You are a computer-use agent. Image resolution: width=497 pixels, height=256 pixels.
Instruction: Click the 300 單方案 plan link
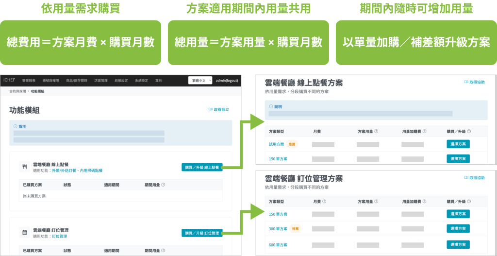pyautogui.click(x=278, y=228)
